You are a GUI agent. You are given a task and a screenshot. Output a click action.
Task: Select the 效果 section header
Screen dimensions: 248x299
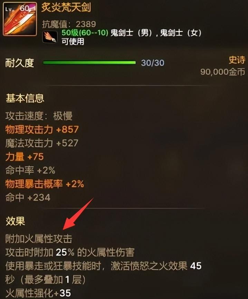click(16, 221)
